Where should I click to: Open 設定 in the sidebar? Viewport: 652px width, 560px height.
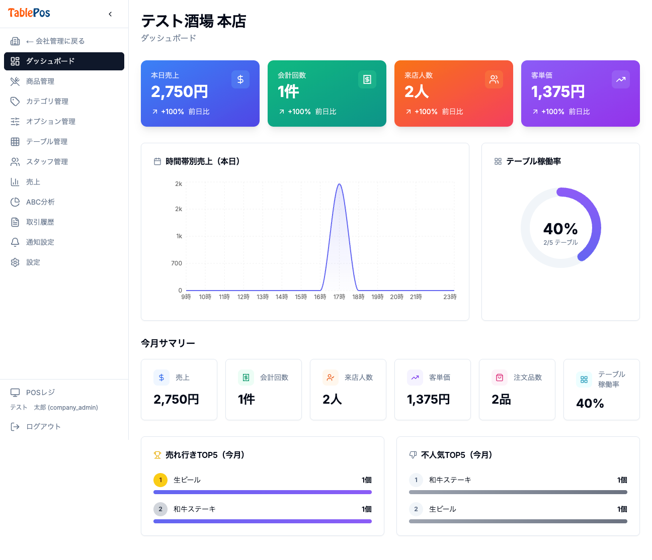[x=64, y=262]
